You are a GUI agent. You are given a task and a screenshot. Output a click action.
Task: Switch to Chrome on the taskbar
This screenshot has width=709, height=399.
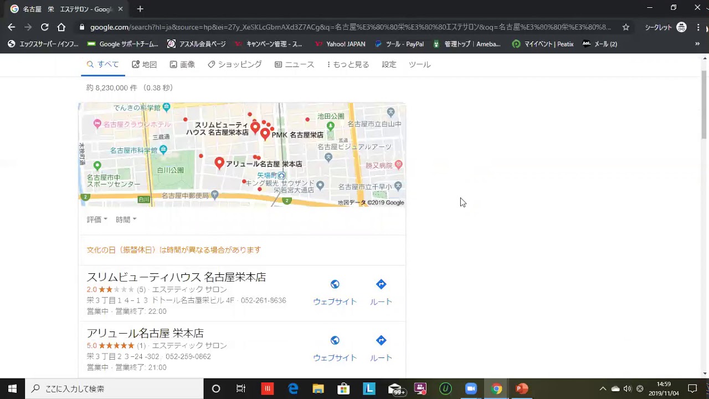pyautogui.click(x=496, y=388)
